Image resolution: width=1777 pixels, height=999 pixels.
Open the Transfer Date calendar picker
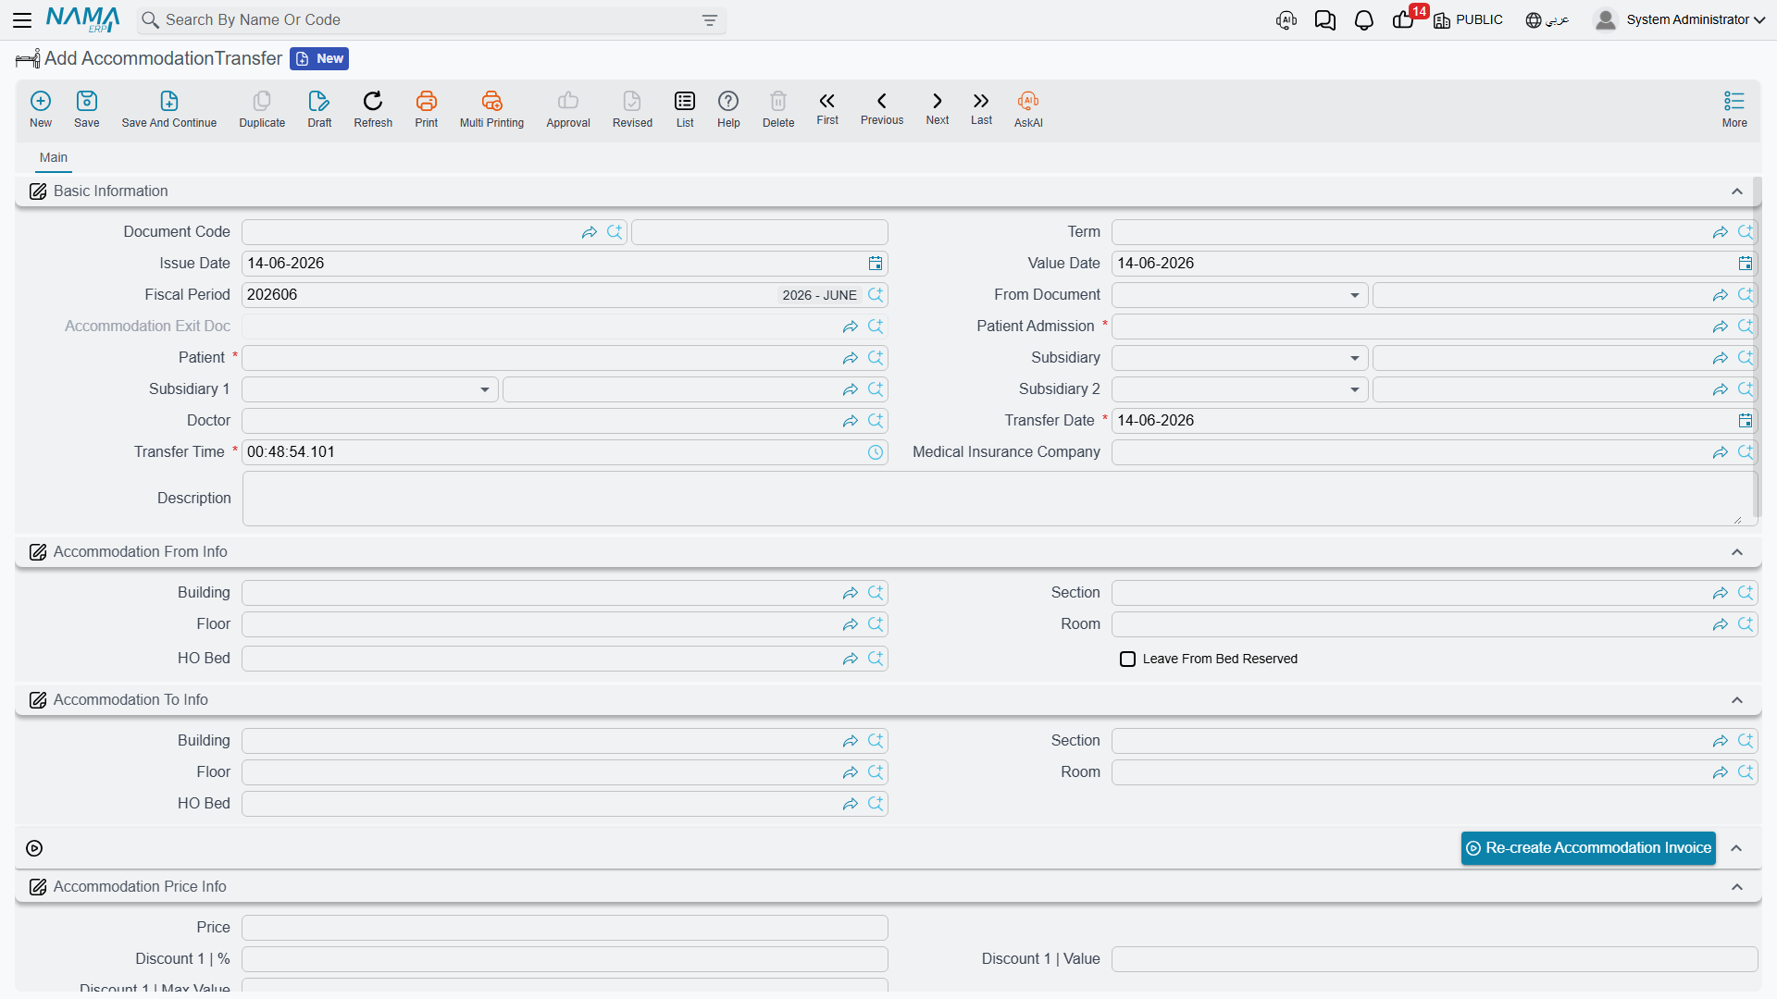tap(1746, 421)
